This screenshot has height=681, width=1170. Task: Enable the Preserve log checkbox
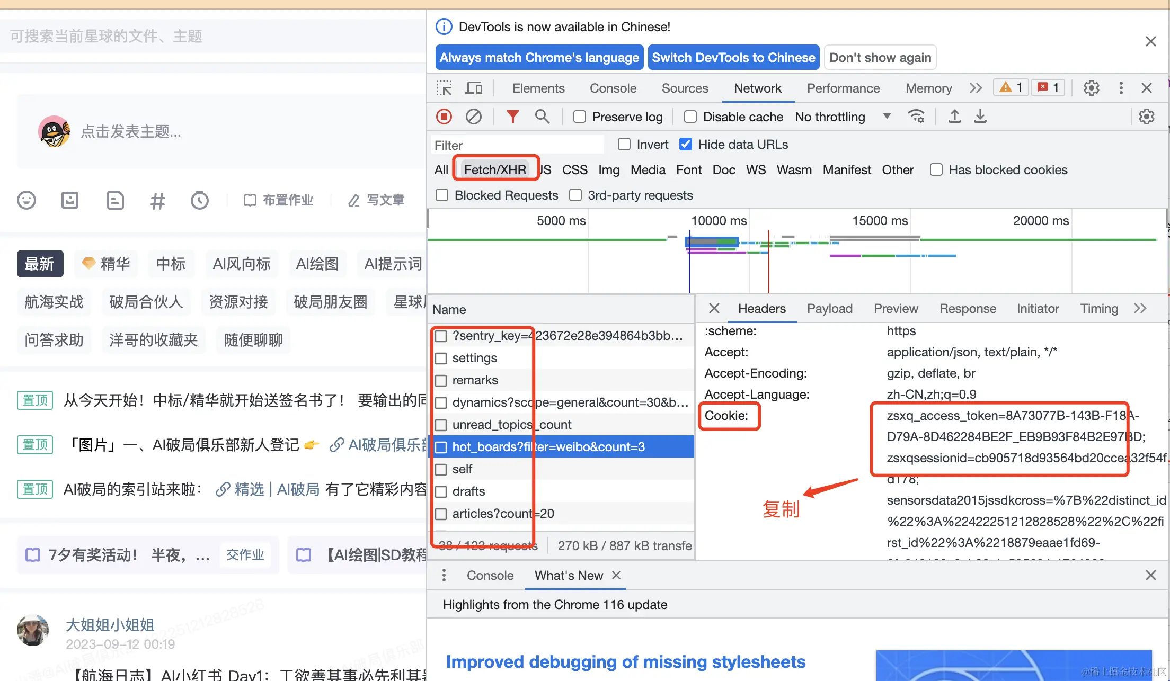580,117
